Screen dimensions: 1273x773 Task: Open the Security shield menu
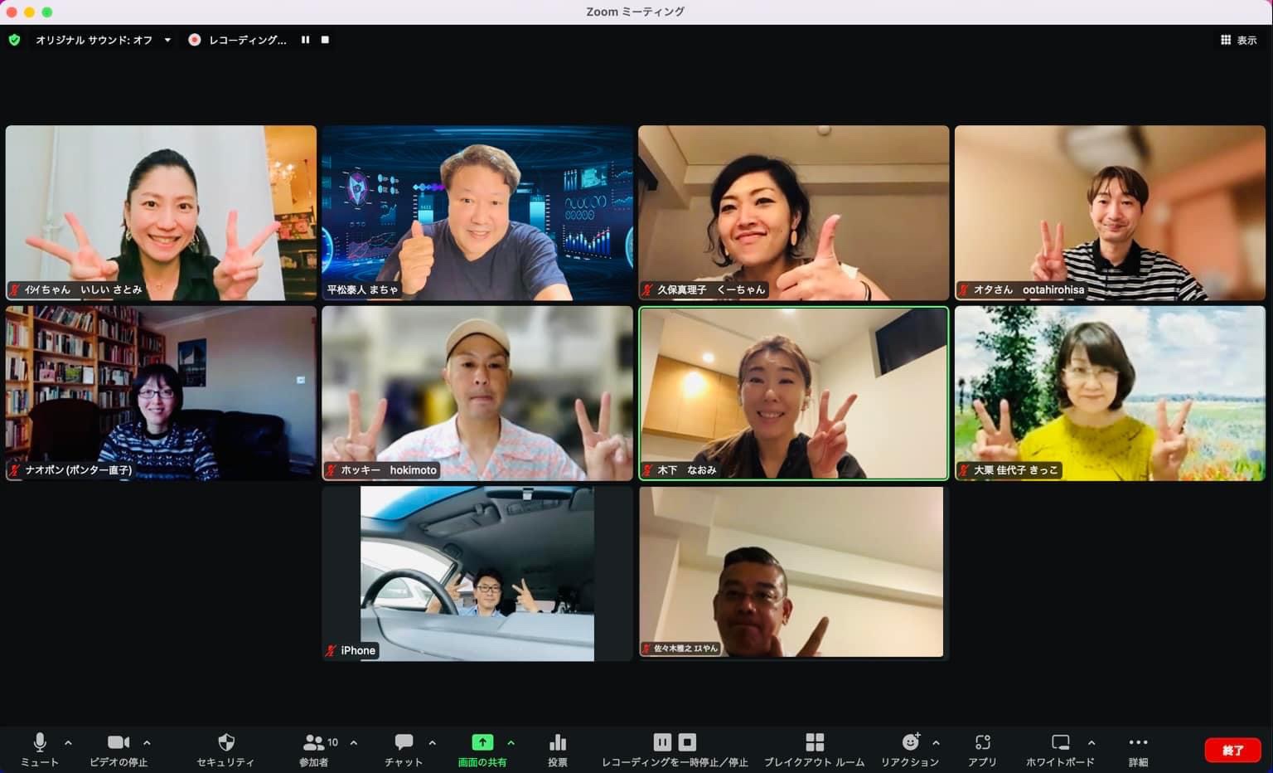click(225, 741)
